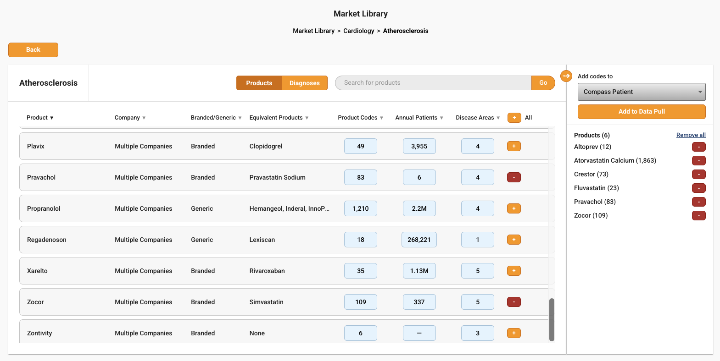This screenshot has height=361, width=720.
Task: Add Zontivity with its plus button
Action: [514, 333]
